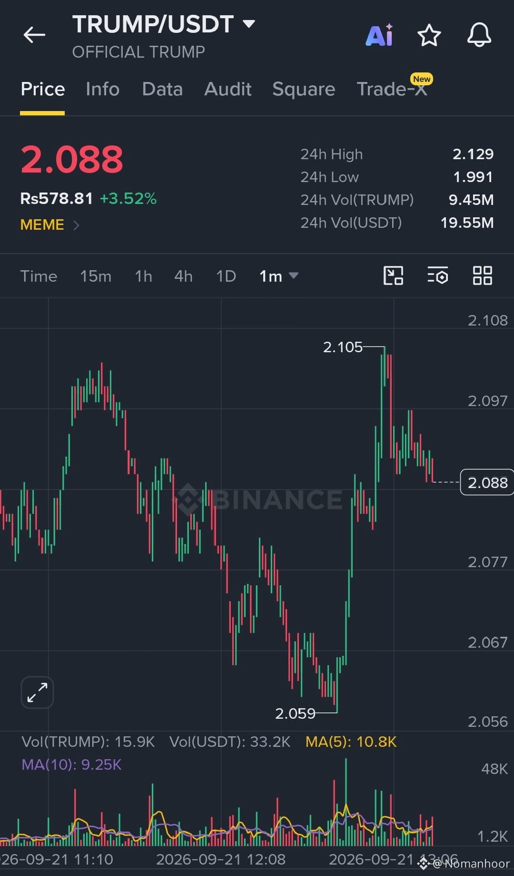514x876 pixels.
Task: Open the multi-chart grid icon
Action: pyautogui.click(x=482, y=275)
